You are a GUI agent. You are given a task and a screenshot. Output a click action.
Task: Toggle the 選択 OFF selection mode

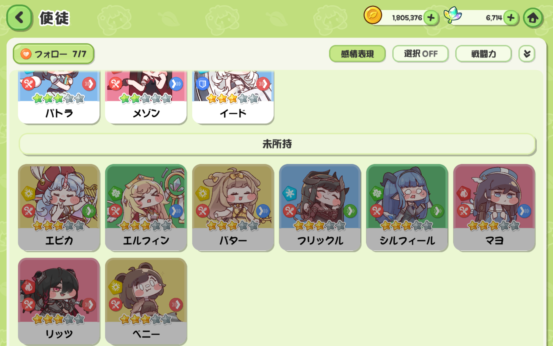pyautogui.click(x=420, y=54)
